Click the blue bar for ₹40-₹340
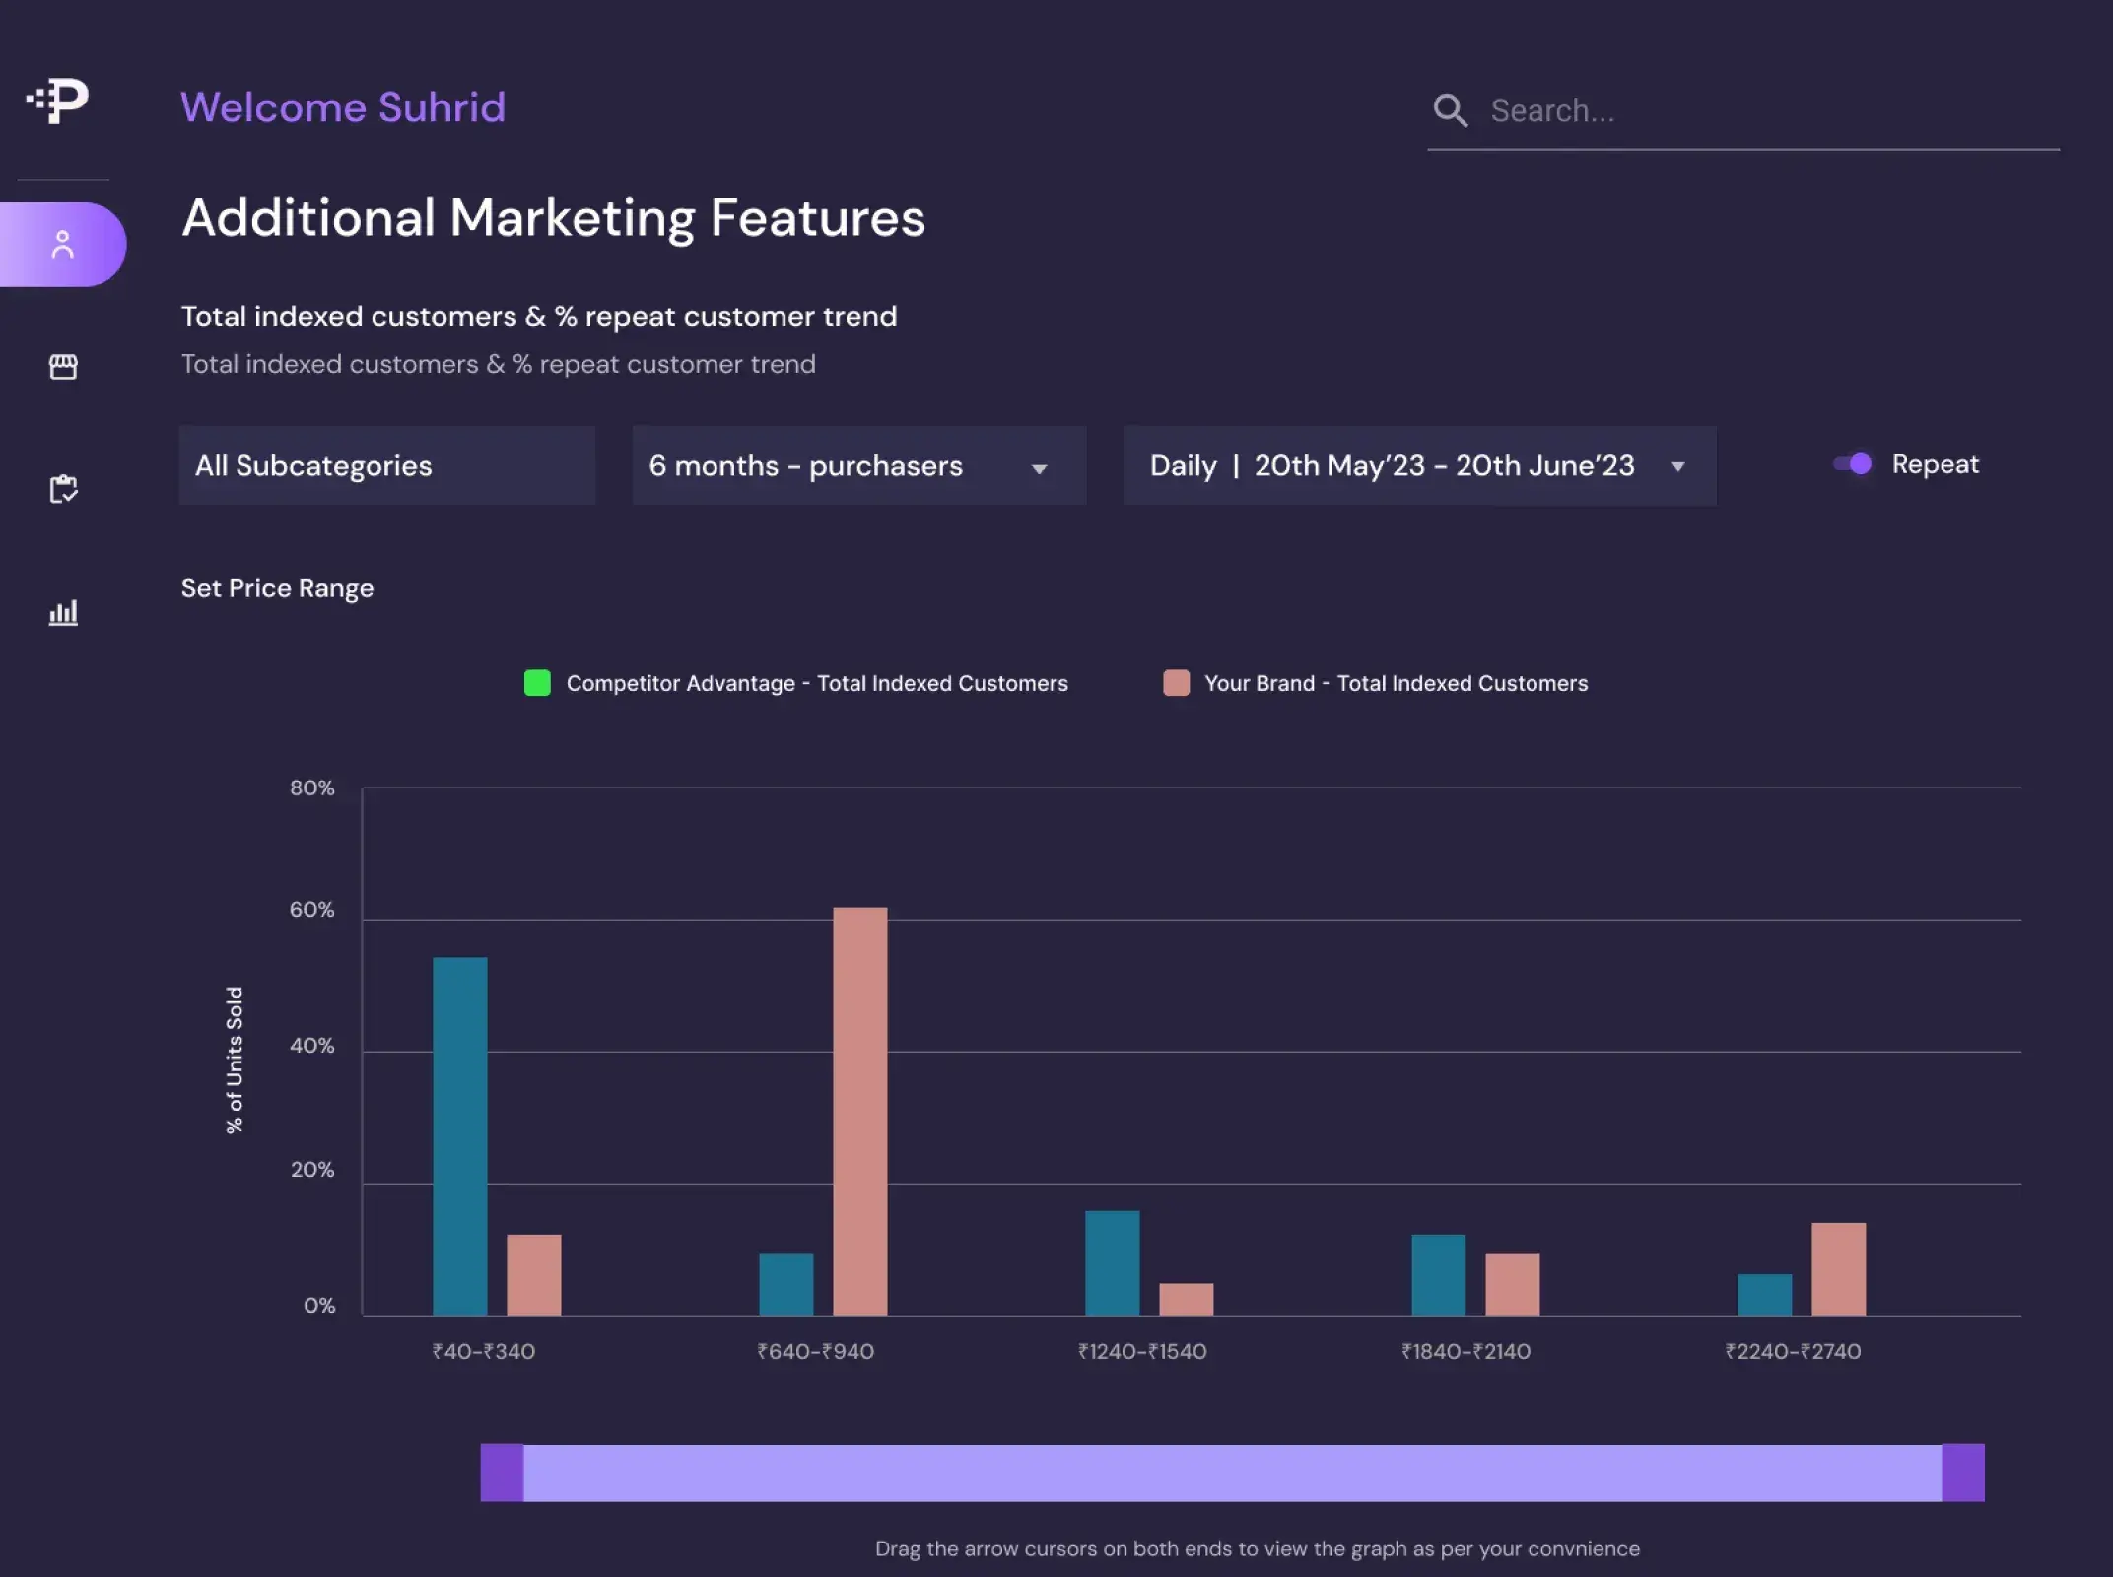Viewport: 2113px width, 1577px height. [460, 1136]
